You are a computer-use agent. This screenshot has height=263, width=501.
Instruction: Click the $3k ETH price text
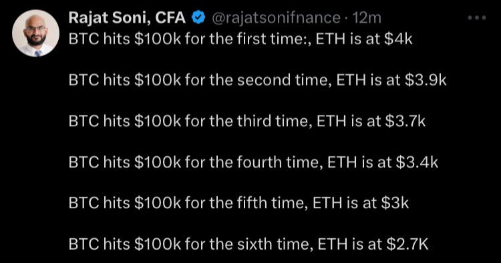coord(395,203)
